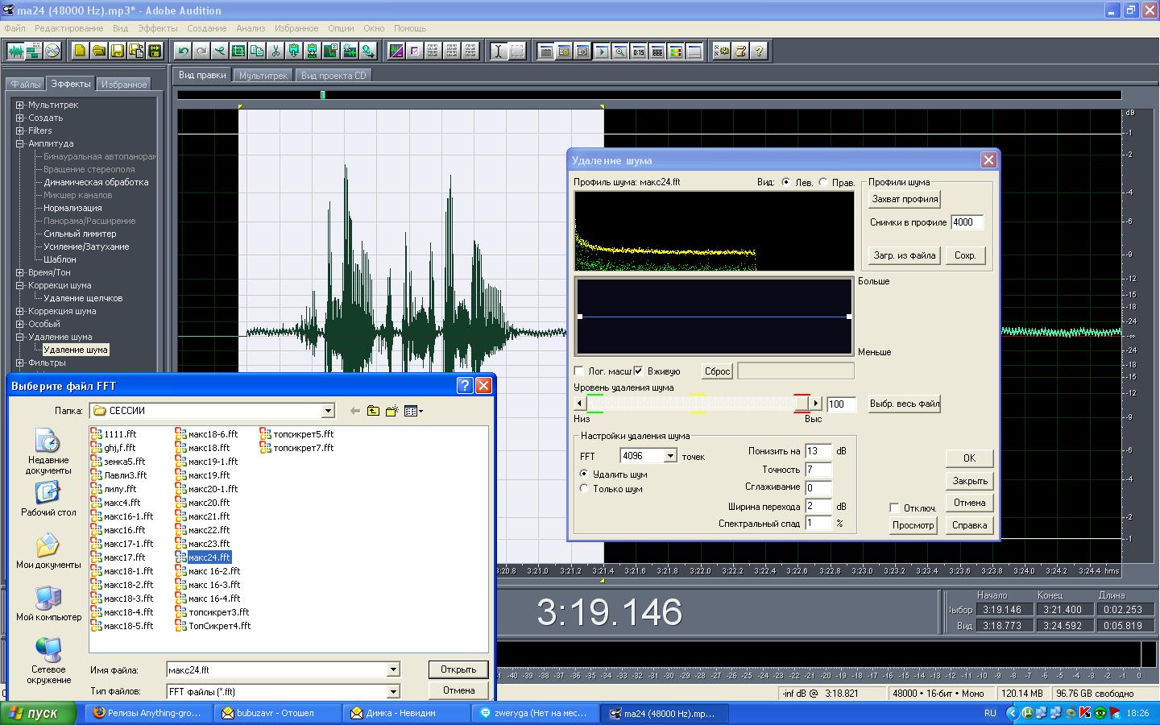Image resolution: width=1160 pixels, height=725 pixels.
Task: Click the create new folder icon
Action: click(x=392, y=411)
